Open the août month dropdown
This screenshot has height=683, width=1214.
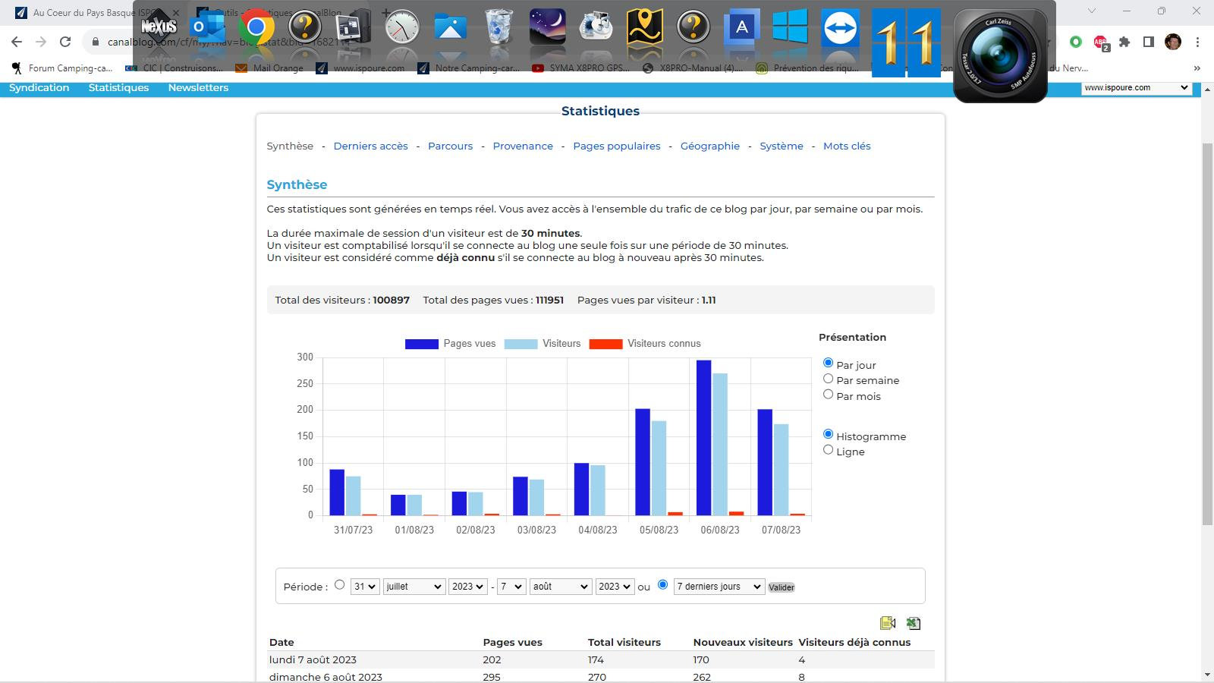tap(561, 587)
